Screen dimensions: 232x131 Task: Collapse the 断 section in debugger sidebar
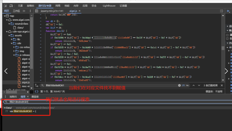coord(228,31)
